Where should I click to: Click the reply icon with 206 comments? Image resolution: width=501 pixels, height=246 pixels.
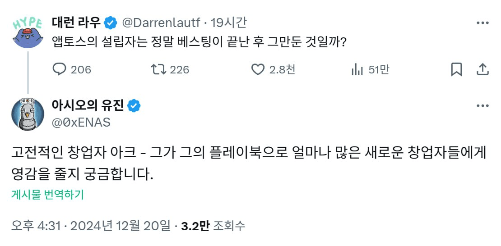click(x=60, y=69)
